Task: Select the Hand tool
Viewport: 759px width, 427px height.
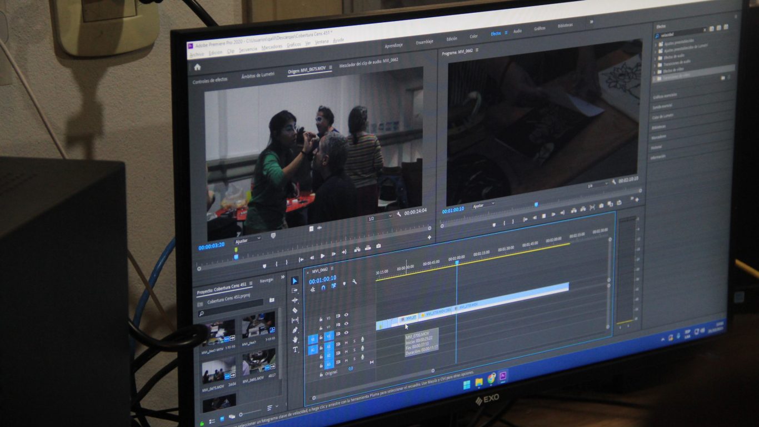Action: coord(295,340)
